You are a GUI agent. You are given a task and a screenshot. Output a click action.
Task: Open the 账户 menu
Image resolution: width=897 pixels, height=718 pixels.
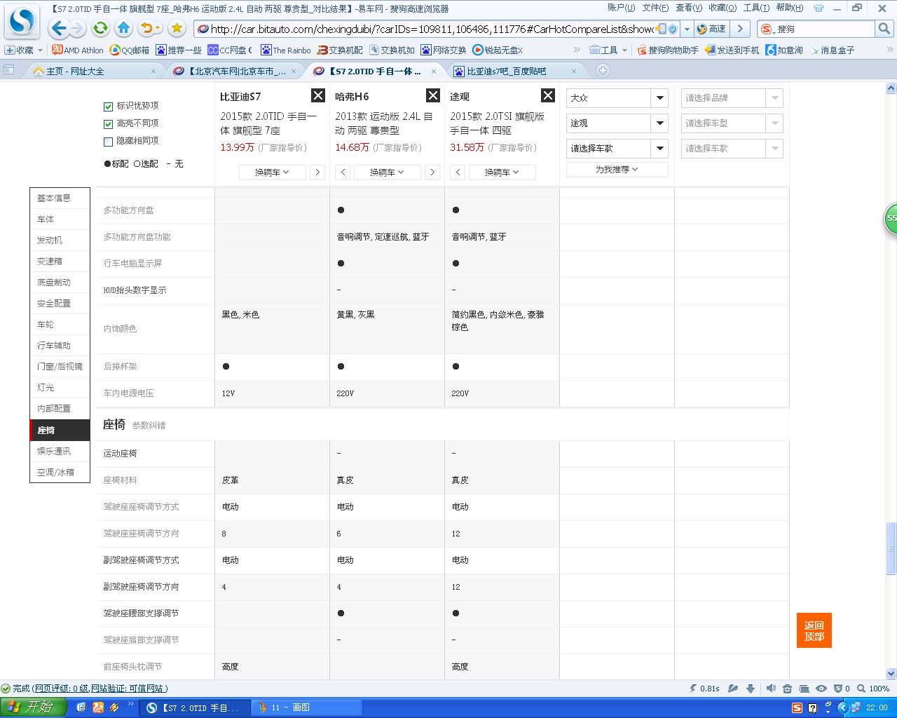point(621,8)
